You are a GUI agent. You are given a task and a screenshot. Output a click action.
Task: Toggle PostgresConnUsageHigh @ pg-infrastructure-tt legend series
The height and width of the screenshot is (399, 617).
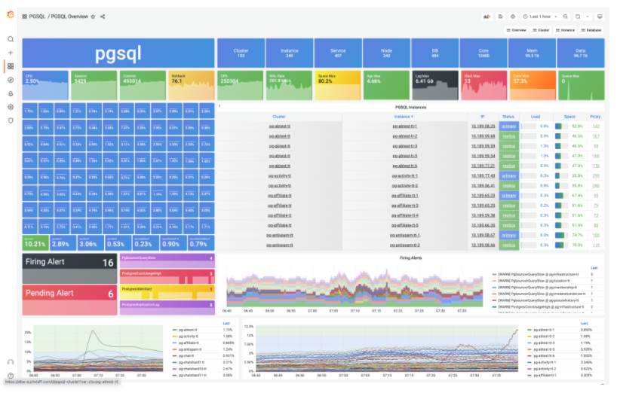click(x=541, y=306)
